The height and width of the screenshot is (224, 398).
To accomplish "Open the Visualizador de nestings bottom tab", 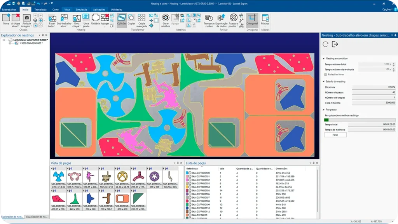I will [x=36, y=217].
